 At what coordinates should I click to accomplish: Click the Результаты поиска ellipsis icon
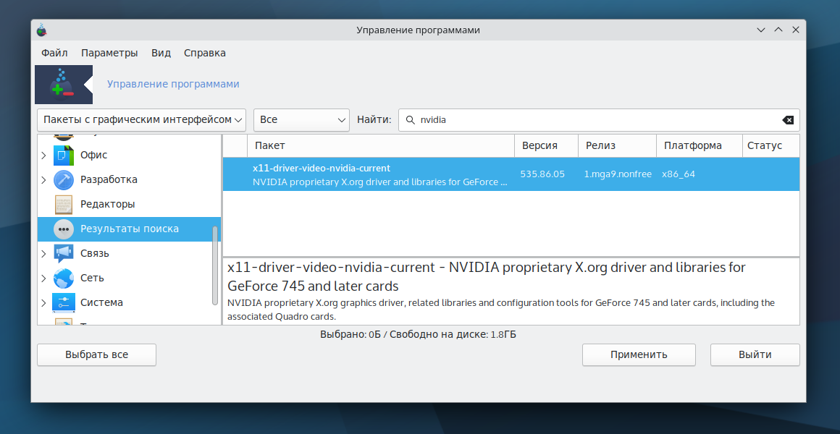click(x=64, y=229)
